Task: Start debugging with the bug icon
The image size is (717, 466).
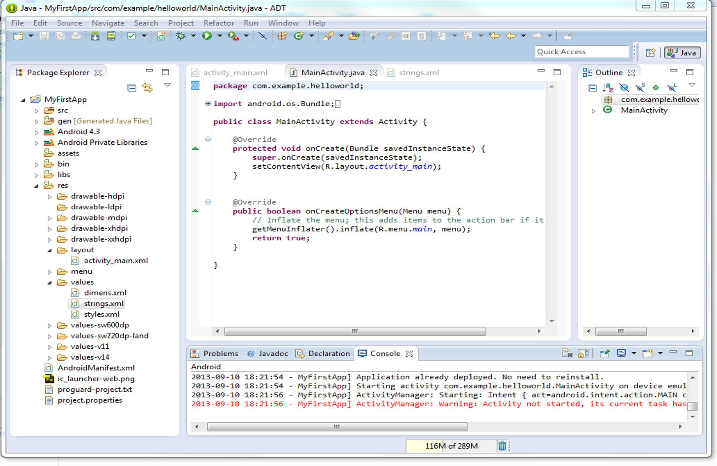Action: (x=181, y=36)
